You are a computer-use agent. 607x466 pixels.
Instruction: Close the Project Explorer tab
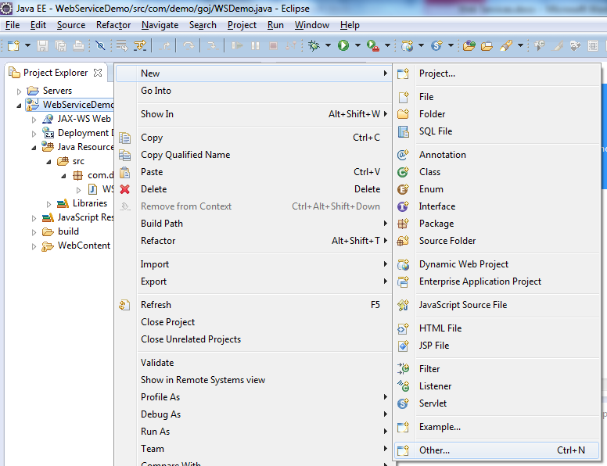coord(98,73)
